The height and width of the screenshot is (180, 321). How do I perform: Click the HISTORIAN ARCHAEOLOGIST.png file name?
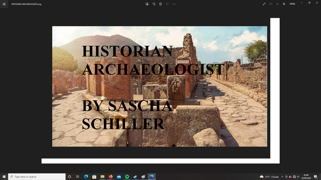pyautogui.click(x=26, y=4)
